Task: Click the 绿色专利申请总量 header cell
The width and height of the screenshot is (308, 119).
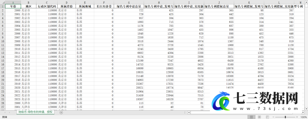Action: pyautogui.click(x=129, y=6)
